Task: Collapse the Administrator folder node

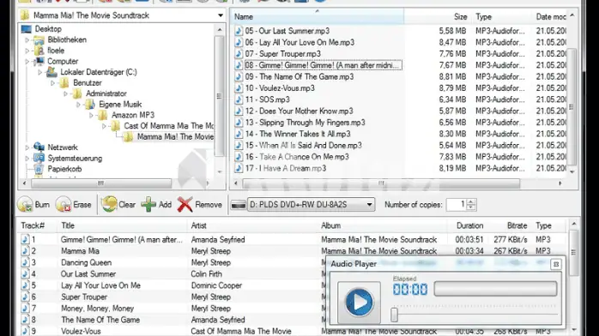Action: (x=66, y=93)
